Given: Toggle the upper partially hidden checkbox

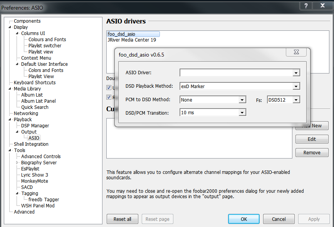Looking at the screenshot, I should pyautogui.click(x=109, y=87).
